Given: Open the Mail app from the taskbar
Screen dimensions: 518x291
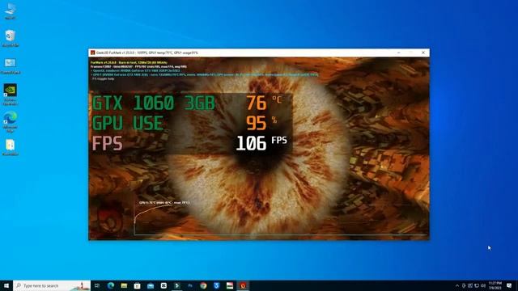Looking at the screenshot, I should pyautogui.click(x=151, y=285).
